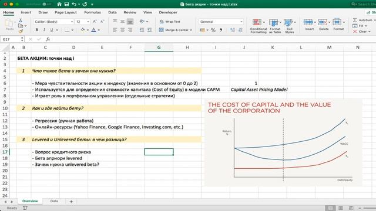
Task: Click the Paste clipboard icon
Action: tap(9, 23)
